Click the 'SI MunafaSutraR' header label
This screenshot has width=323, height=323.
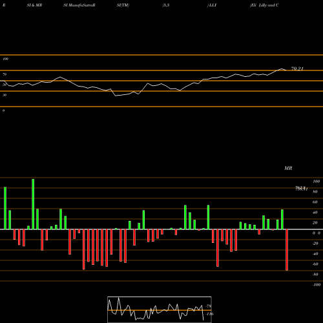[x=79, y=5]
